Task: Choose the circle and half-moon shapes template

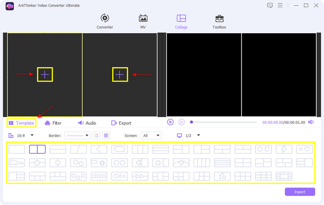Action: (x=119, y=176)
